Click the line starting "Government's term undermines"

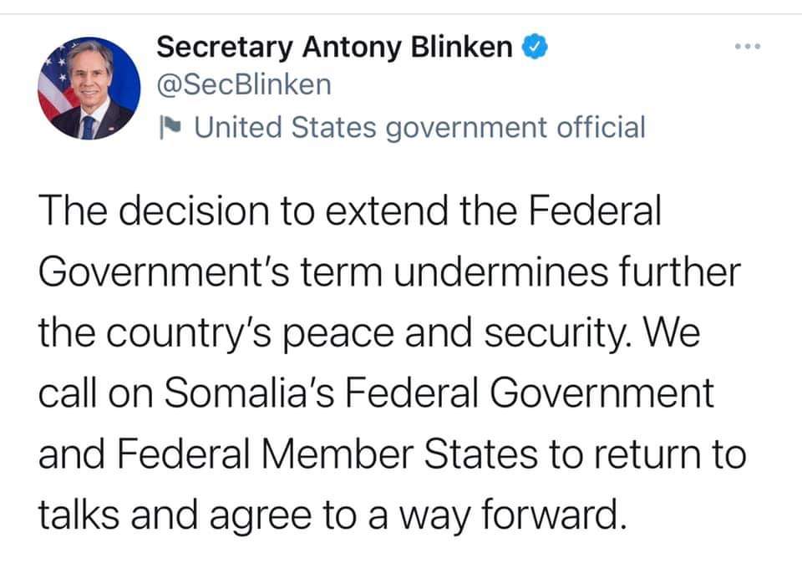(x=389, y=272)
